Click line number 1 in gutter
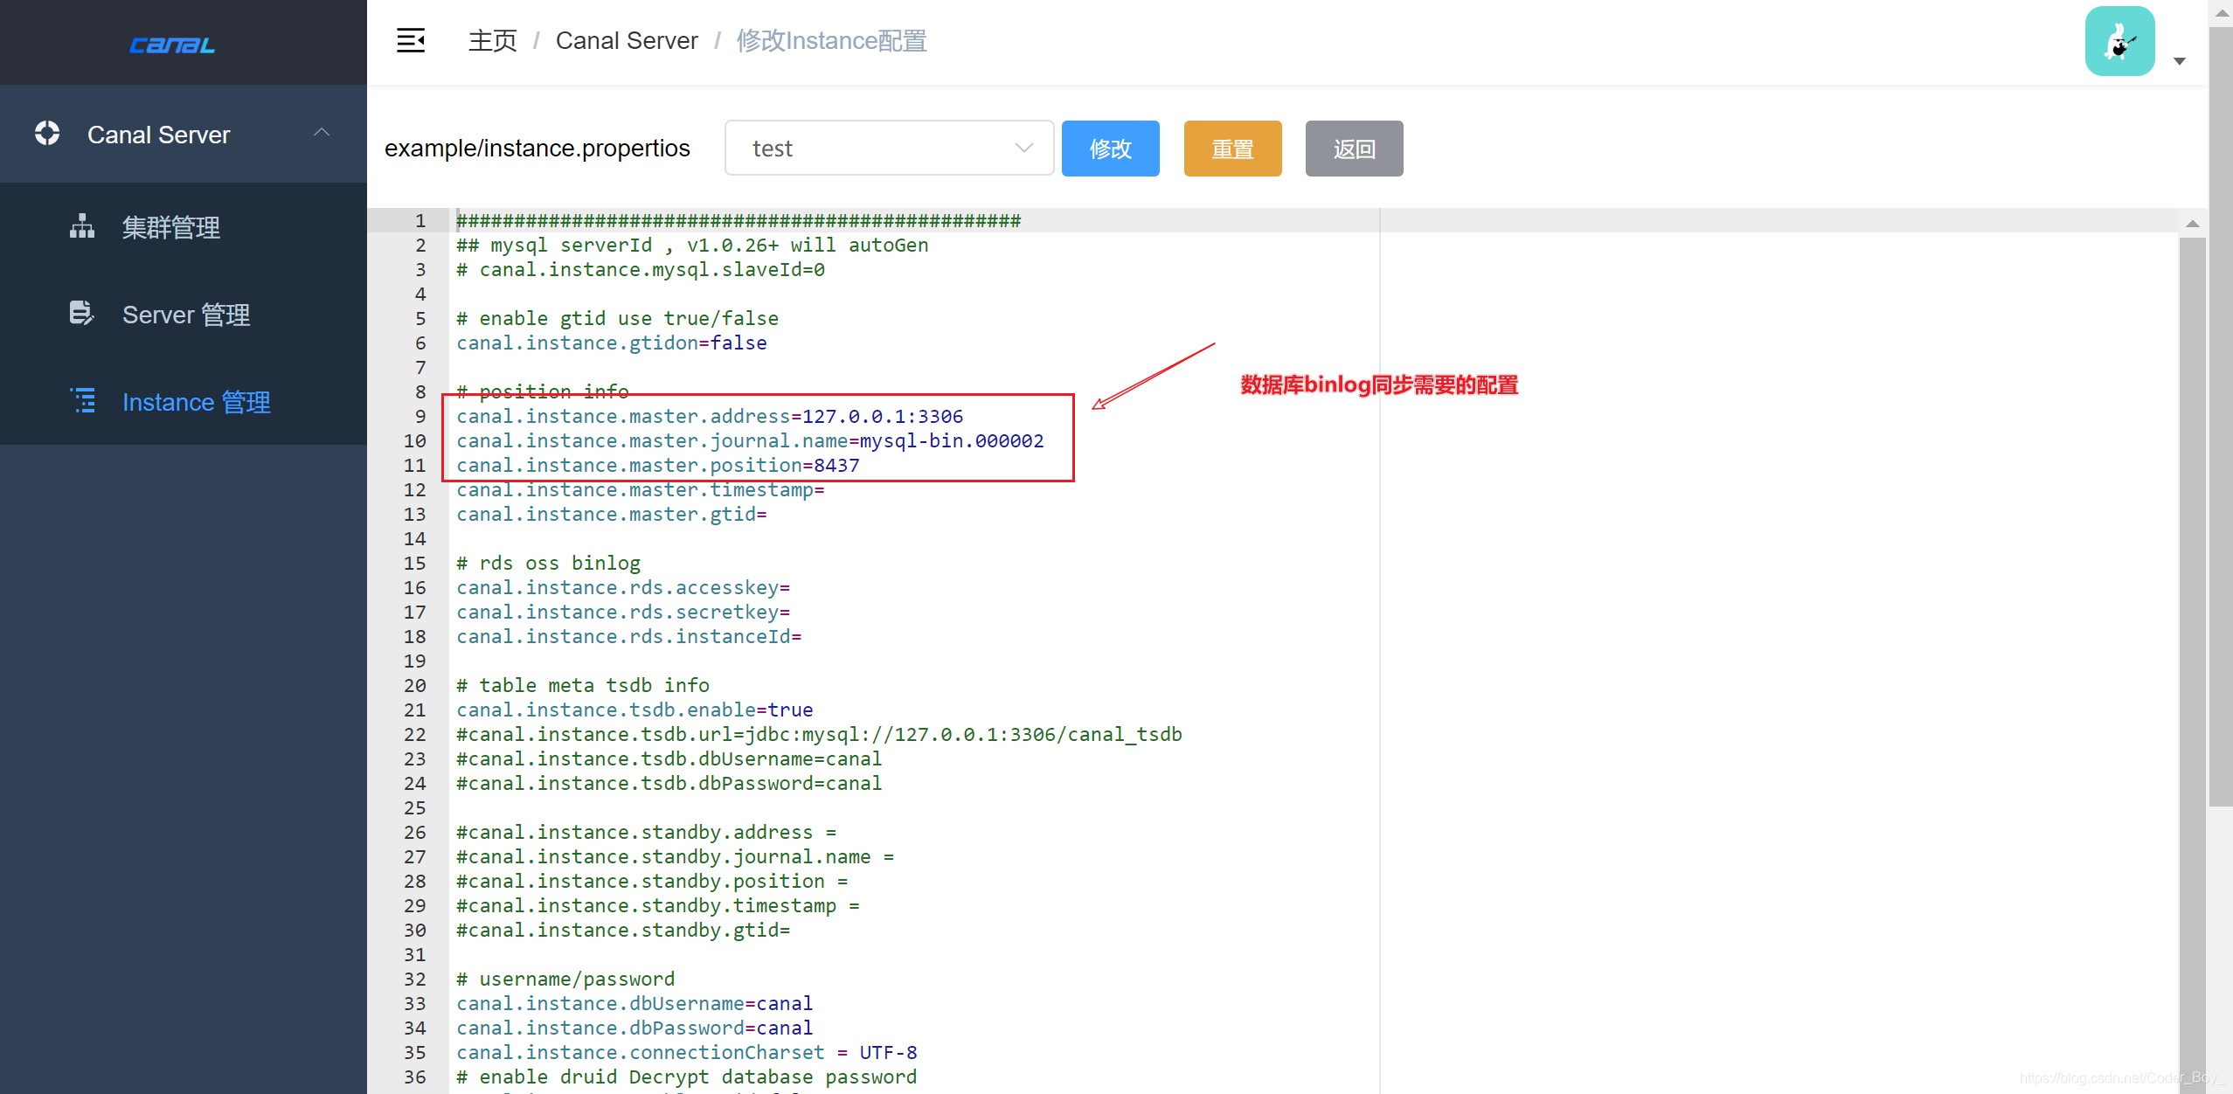Screen dimensions: 2233x1094 coord(420,220)
